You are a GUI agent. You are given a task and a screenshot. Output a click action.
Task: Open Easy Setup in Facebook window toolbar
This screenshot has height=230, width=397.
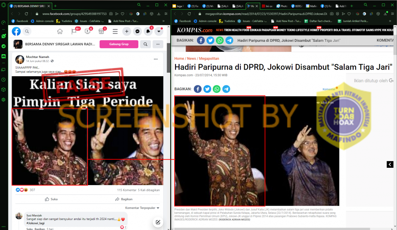coord(166,14)
